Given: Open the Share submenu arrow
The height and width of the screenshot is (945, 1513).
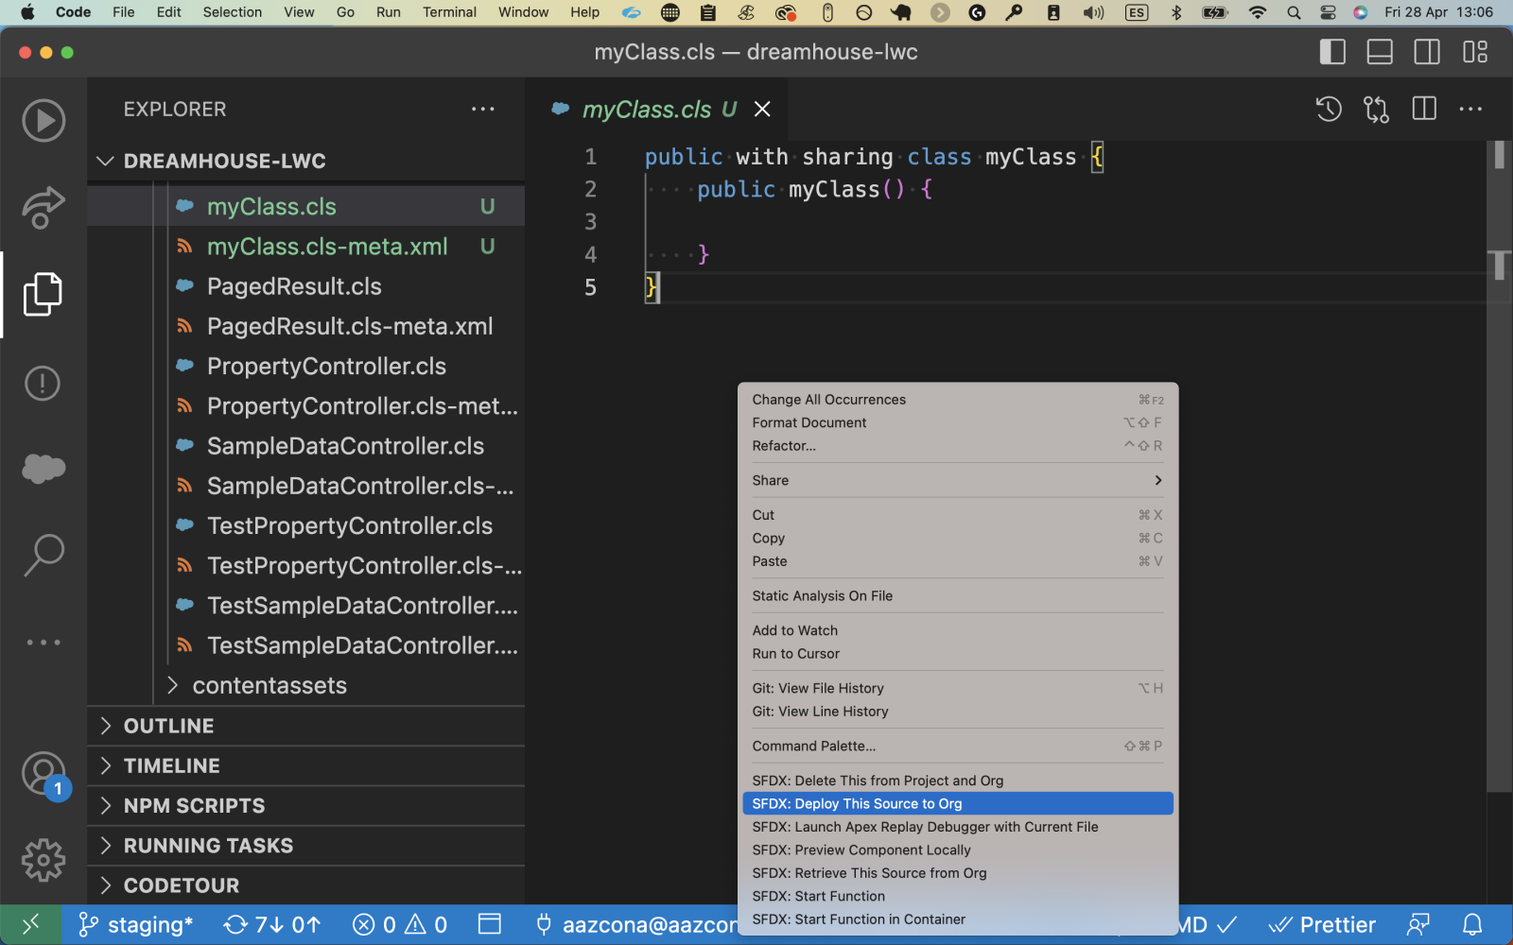Looking at the screenshot, I should [x=1157, y=480].
